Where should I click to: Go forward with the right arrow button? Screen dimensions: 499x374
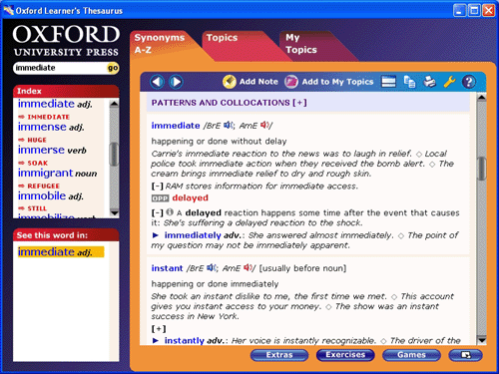[x=176, y=82]
